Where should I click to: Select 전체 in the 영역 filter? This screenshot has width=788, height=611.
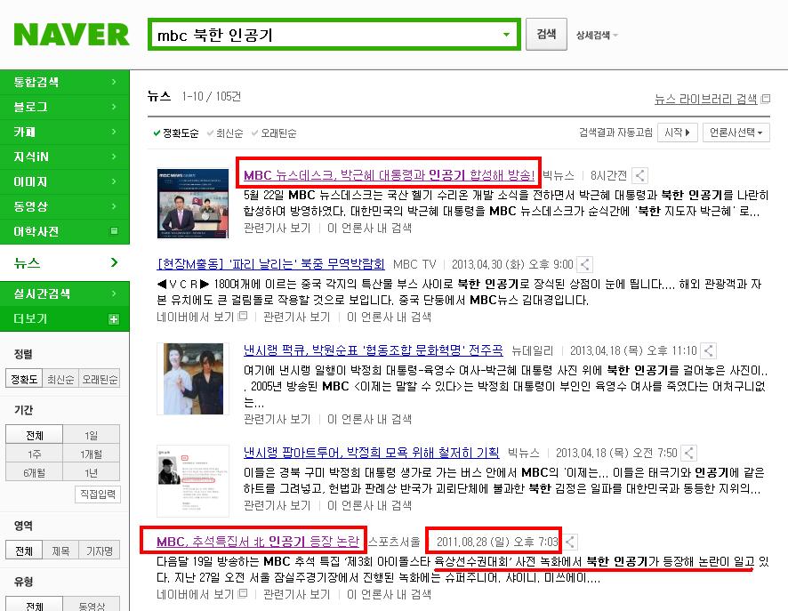pos(24,551)
